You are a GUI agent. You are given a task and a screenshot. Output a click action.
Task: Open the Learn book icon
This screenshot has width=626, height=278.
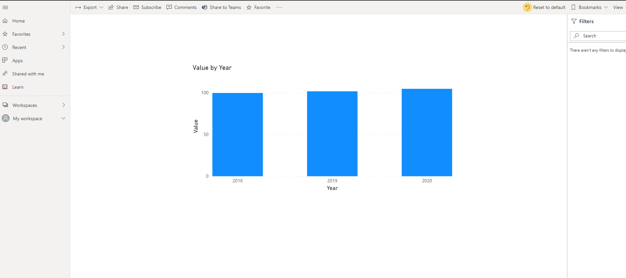[5, 87]
